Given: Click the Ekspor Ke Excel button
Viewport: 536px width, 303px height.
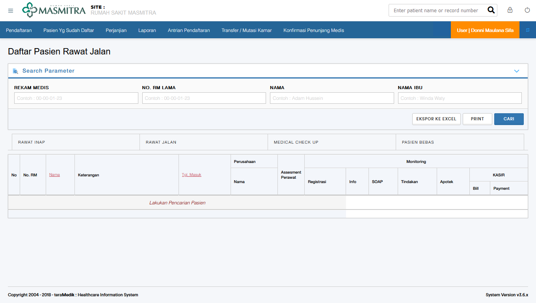Looking at the screenshot, I should (436, 119).
